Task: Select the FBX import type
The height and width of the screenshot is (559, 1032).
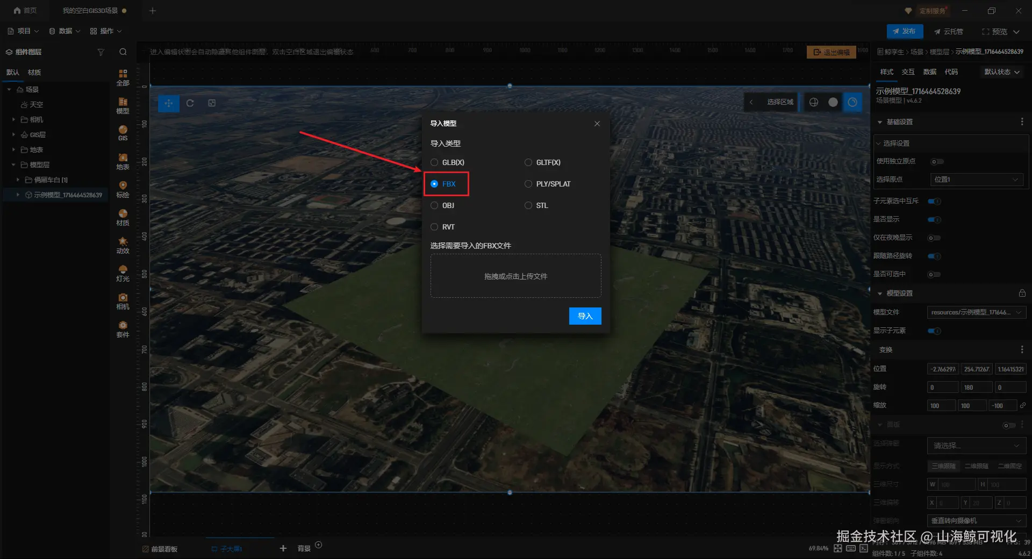Action: [443, 184]
